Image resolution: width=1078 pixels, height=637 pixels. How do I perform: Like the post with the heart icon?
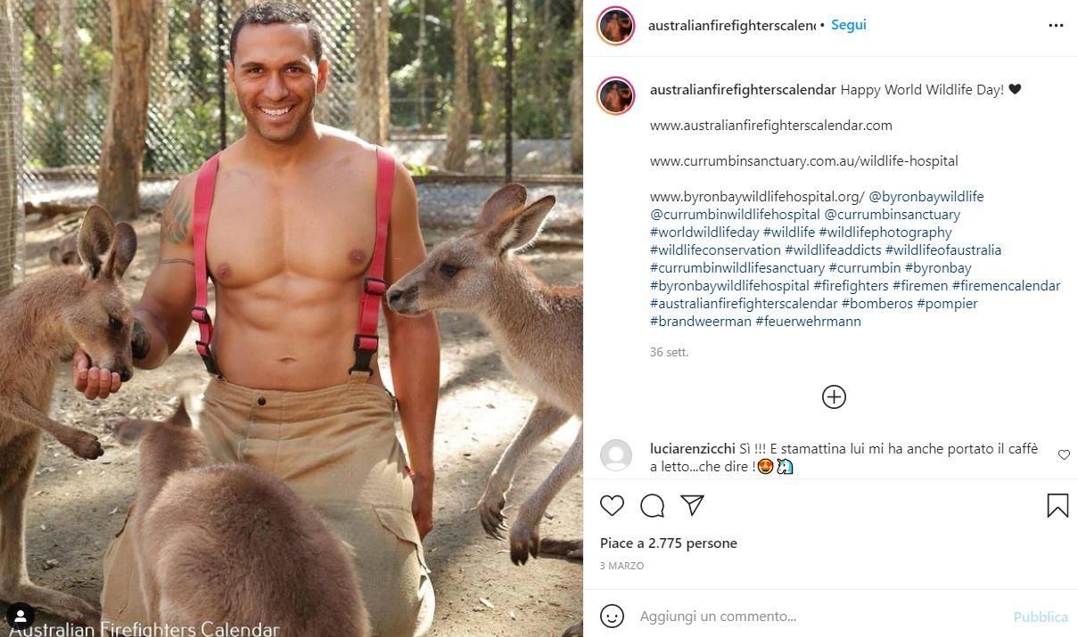pos(612,506)
